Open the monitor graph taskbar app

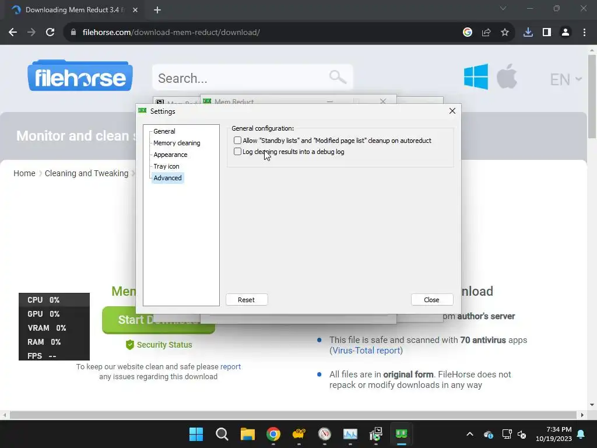tap(350, 434)
